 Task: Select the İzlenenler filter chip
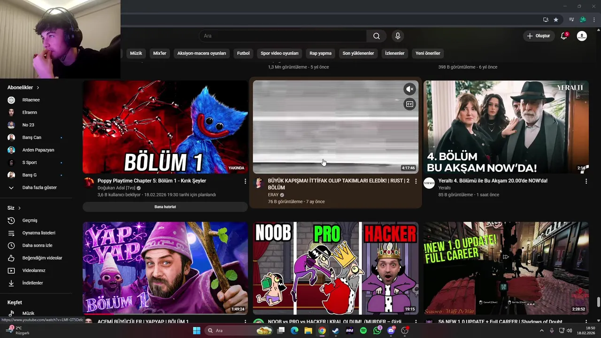click(394, 53)
